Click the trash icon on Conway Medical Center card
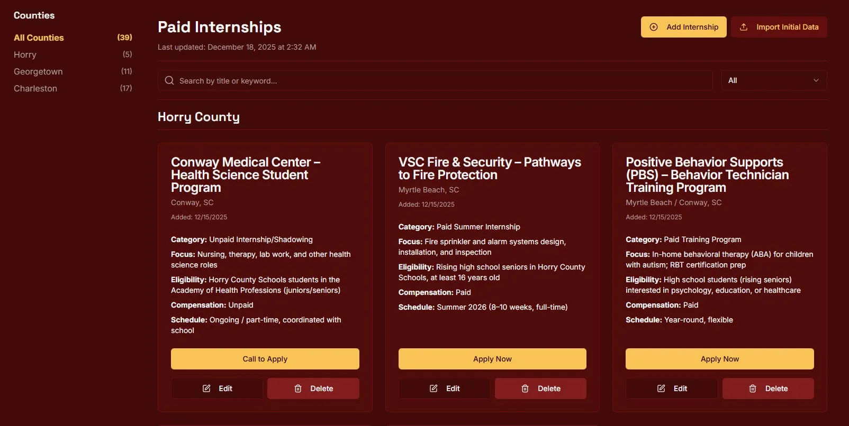This screenshot has height=426, width=849. pos(298,388)
